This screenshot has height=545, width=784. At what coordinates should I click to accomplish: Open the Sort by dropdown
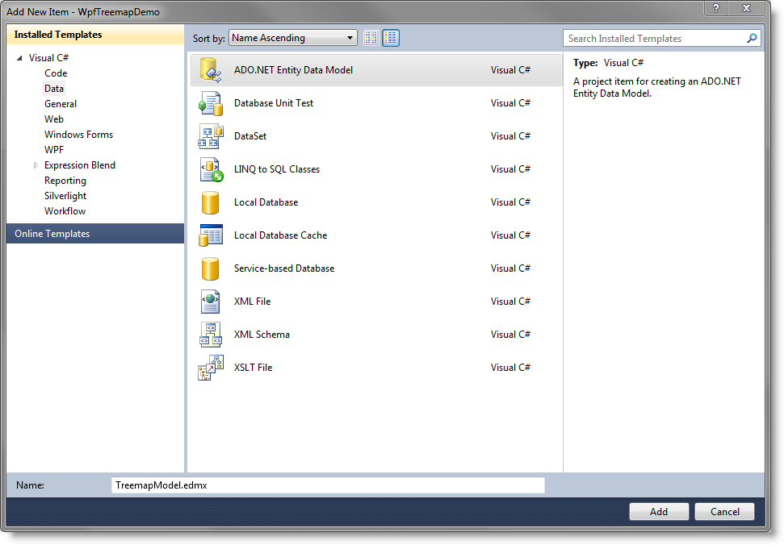(293, 38)
